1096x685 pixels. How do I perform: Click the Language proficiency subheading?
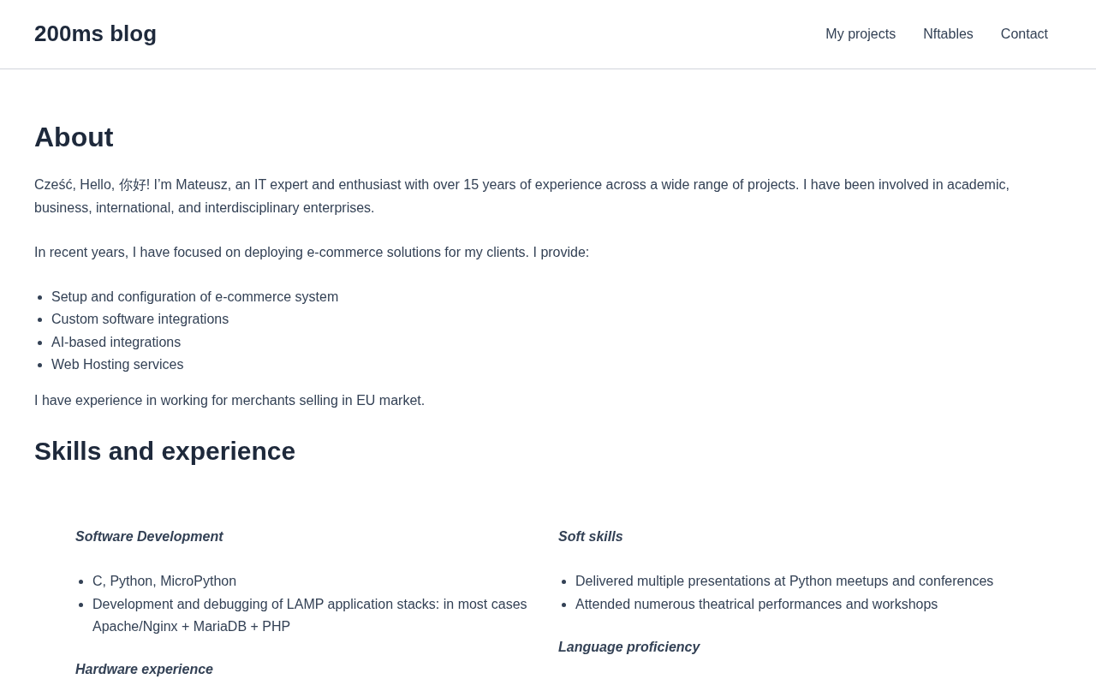coord(629,647)
